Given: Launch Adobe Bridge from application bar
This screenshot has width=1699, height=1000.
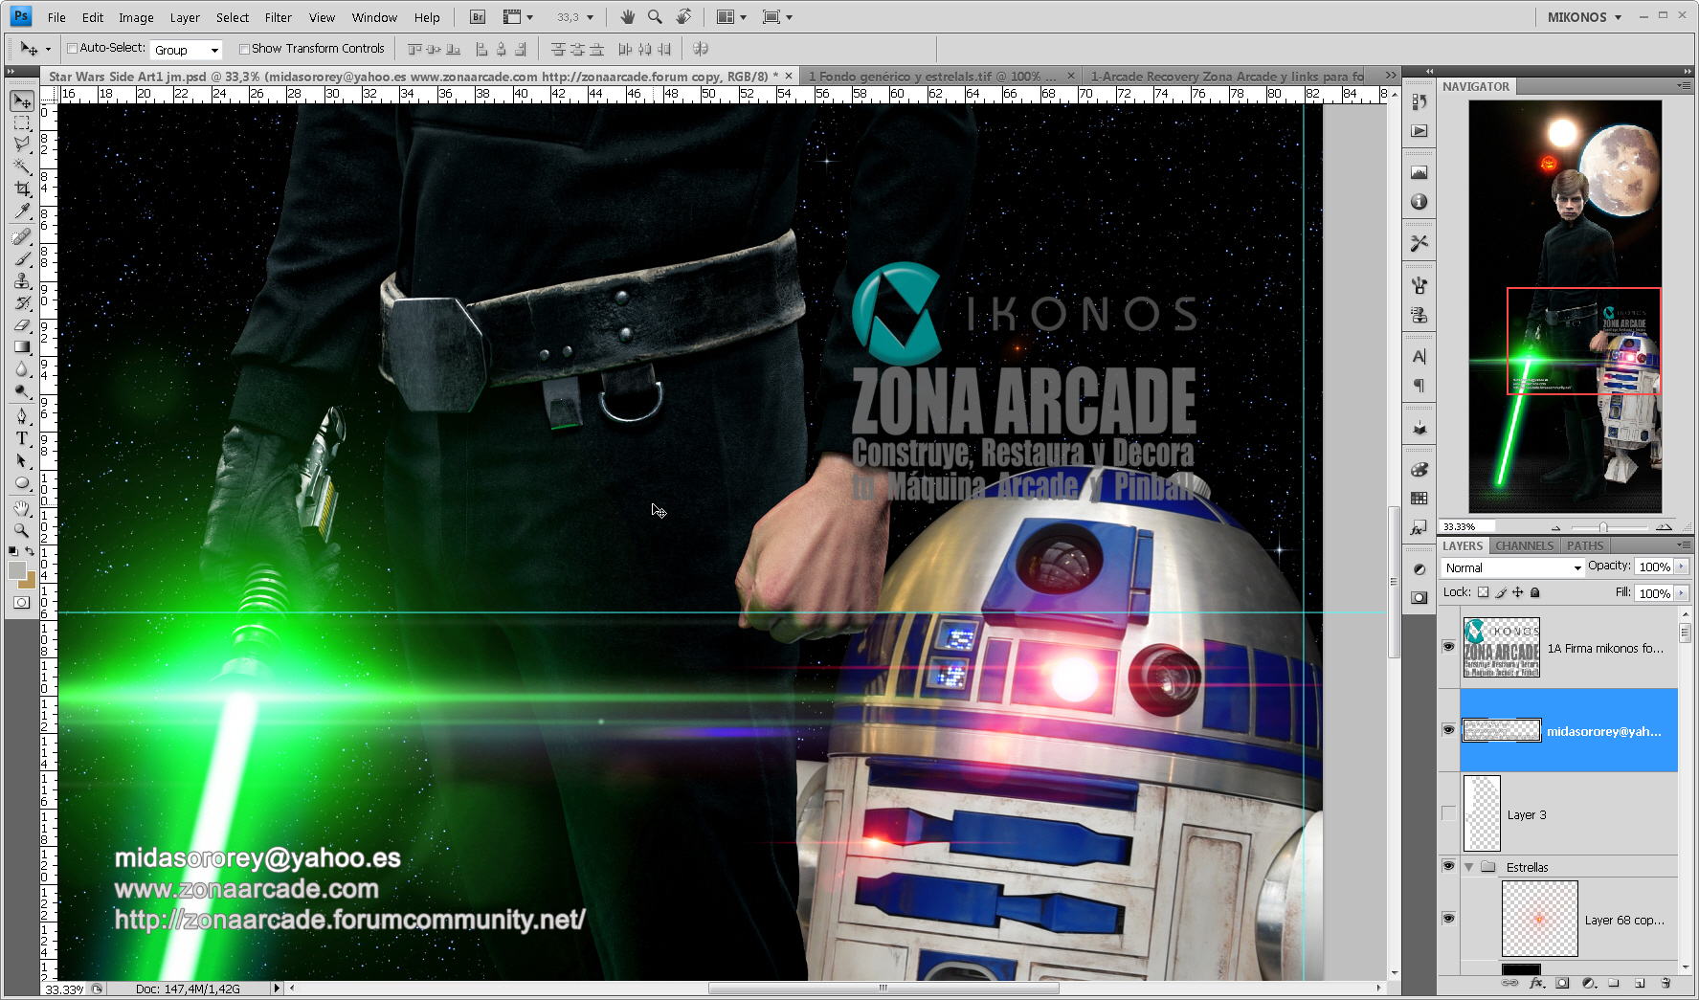Looking at the screenshot, I should [478, 17].
